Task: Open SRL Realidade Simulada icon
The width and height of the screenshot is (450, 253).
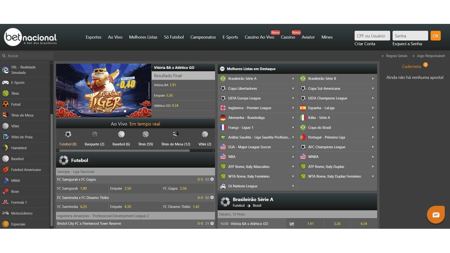Action: tap(6, 70)
